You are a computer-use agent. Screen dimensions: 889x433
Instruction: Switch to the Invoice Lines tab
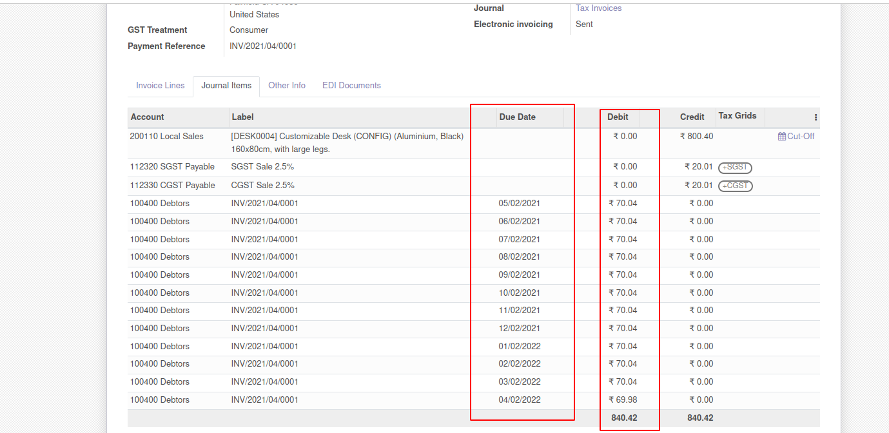(160, 86)
